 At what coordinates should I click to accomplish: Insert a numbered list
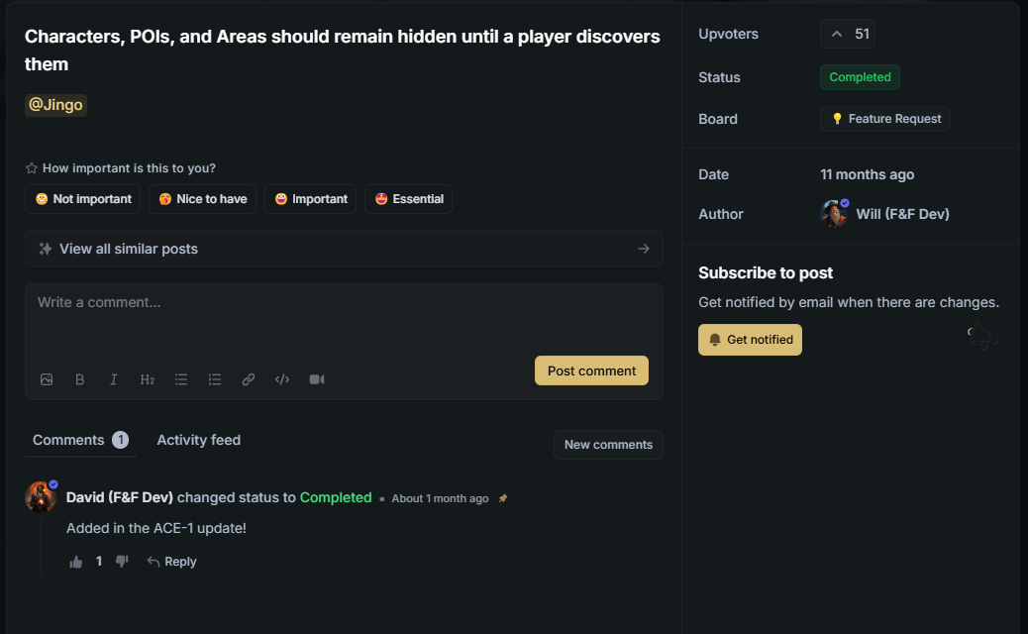(215, 379)
